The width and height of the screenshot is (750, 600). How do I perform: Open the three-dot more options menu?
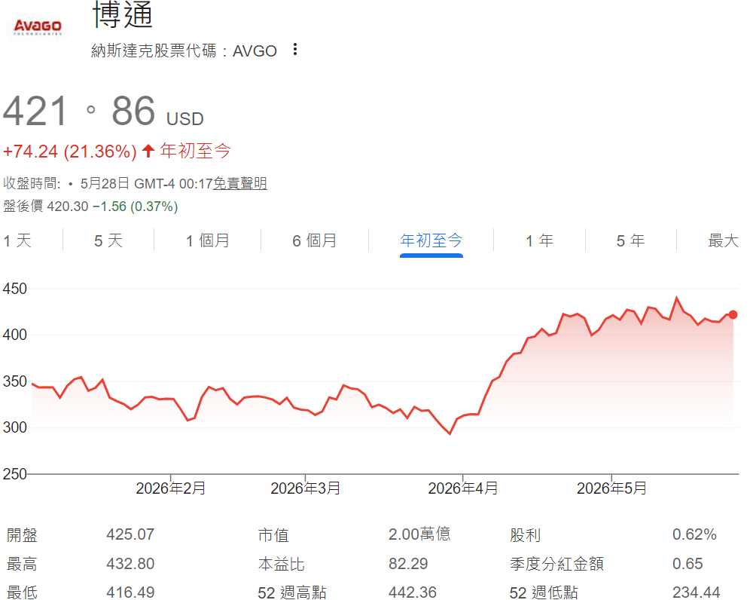[295, 49]
